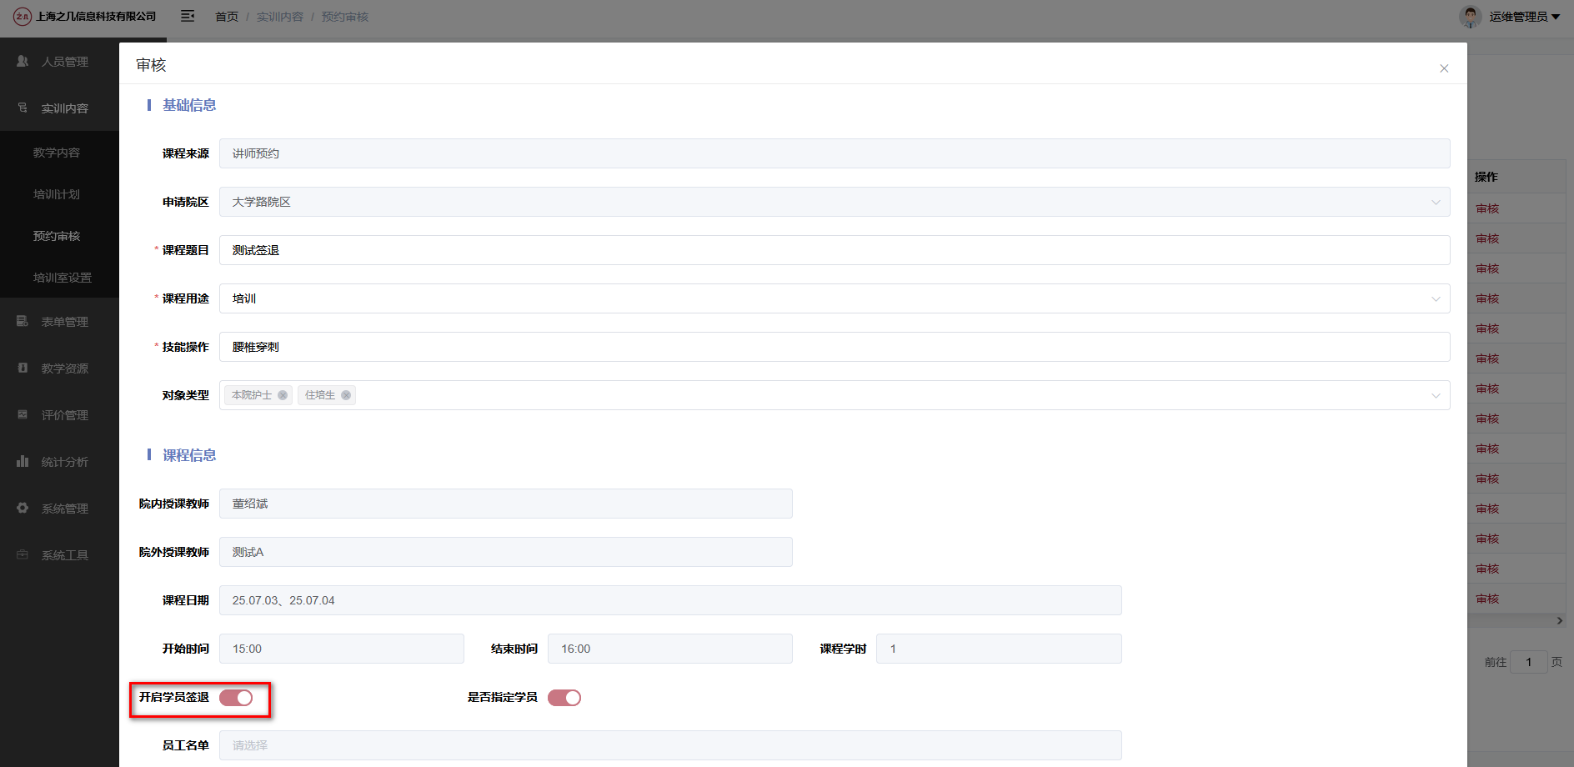Viewport: 1574px width, 767px height.
Task: Click 开始时间 field 15:00
Action: (342, 649)
